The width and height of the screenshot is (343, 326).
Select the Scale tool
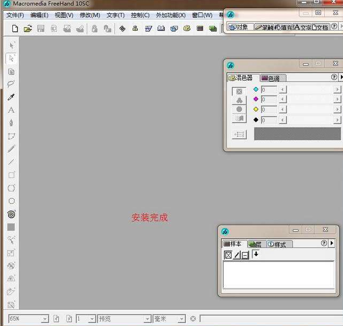pyautogui.click(x=11, y=253)
